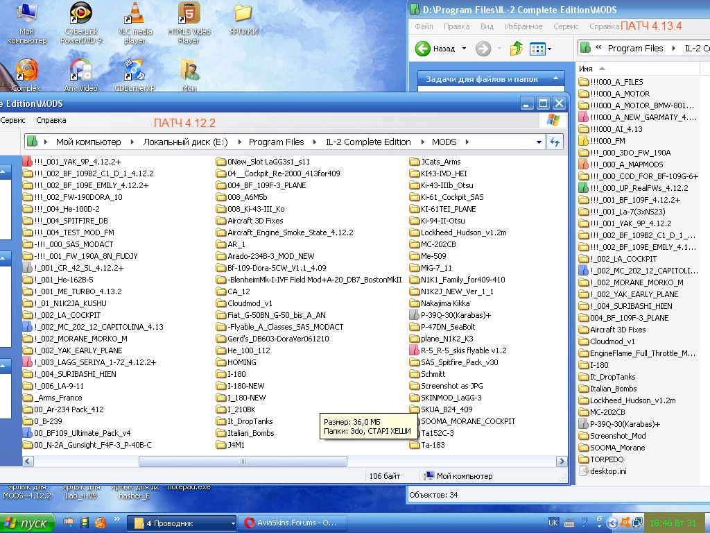Open the 4 Проводник taskbar group dropdown

tap(233, 523)
